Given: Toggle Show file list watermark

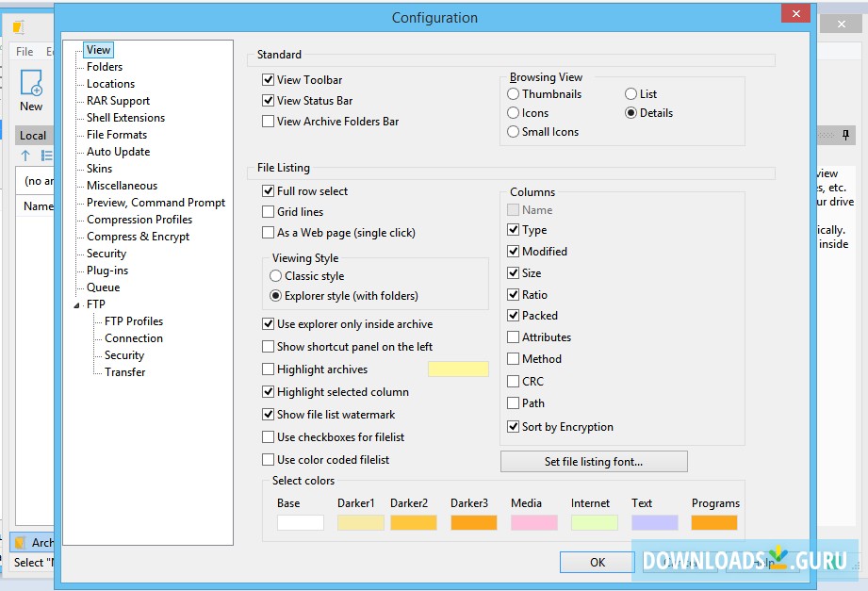Looking at the screenshot, I should pos(268,415).
